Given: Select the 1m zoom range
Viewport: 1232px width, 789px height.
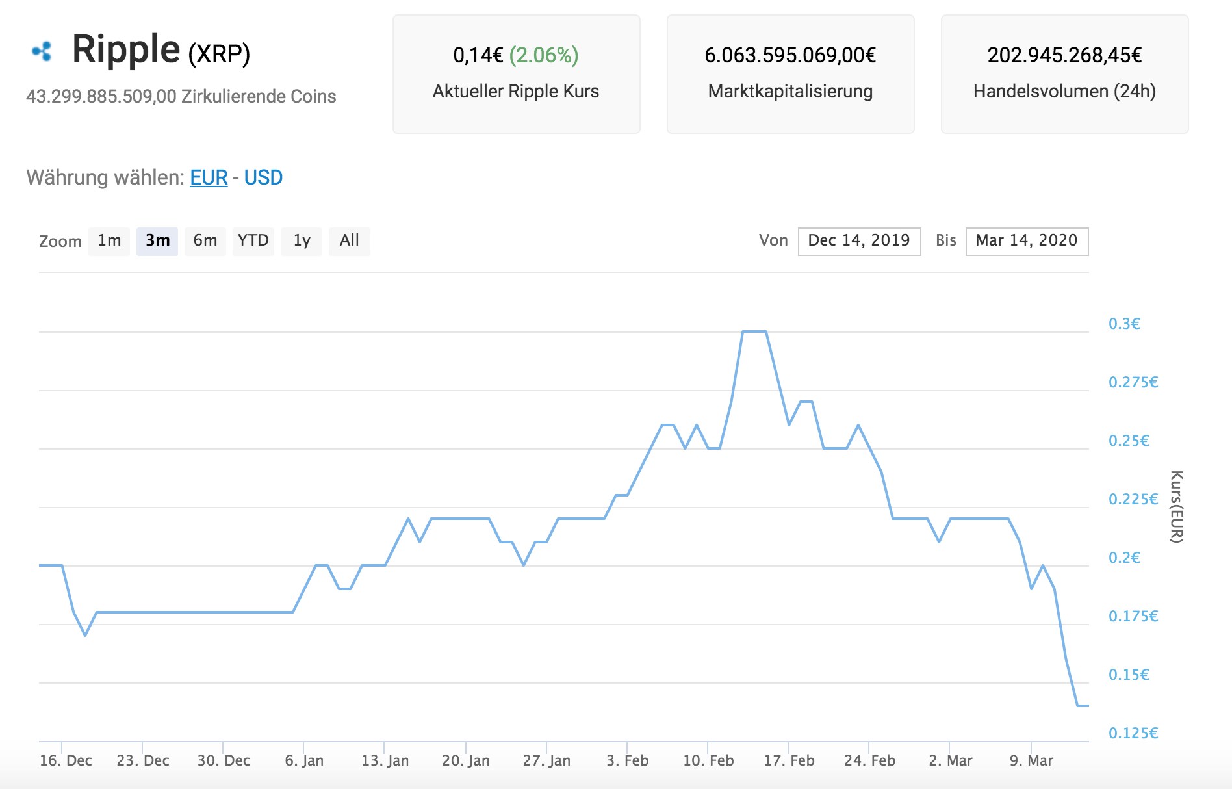Looking at the screenshot, I should (109, 241).
